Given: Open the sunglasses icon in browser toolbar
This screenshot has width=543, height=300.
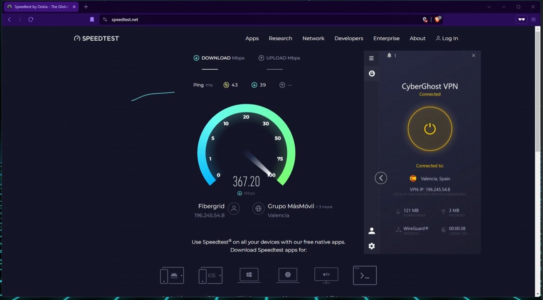Looking at the screenshot, I should pos(521,20).
